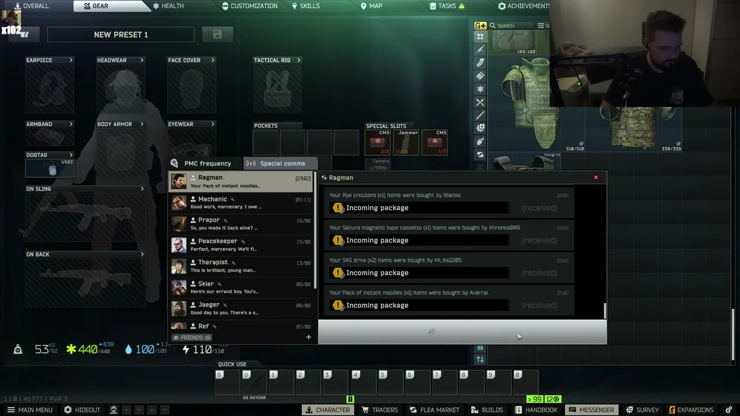The height and width of the screenshot is (416, 740).
Task: Click the stash search field
Action: coord(511,26)
